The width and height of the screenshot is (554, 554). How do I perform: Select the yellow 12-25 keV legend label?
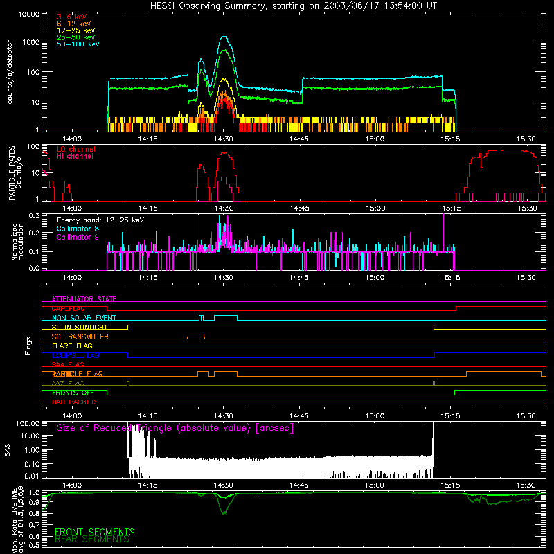tap(76, 30)
